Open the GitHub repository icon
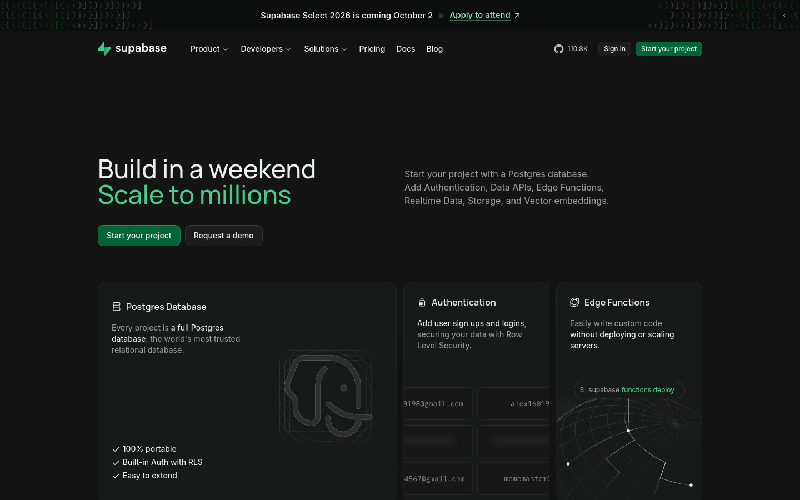The height and width of the screenshot is (500, 800). [559, 49]
